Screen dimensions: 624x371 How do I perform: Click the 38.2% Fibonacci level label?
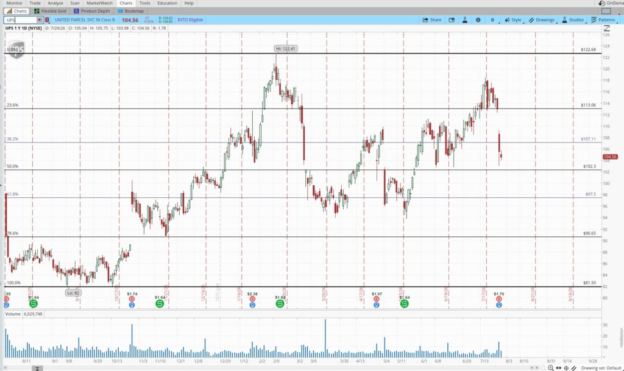[12, 139]
